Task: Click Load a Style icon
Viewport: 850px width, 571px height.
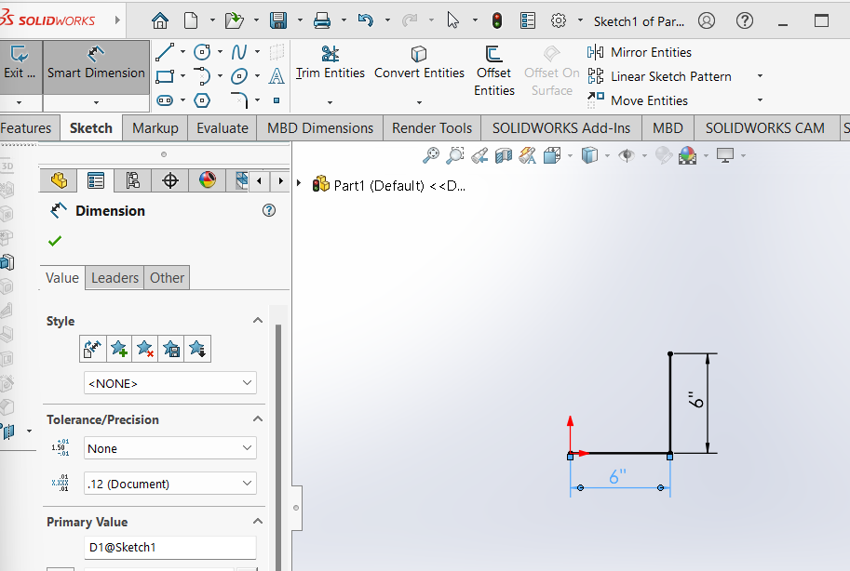Action: (197, 349)
